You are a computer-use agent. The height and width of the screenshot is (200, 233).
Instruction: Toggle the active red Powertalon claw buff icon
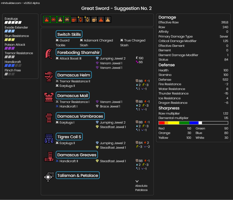point(54,19)
